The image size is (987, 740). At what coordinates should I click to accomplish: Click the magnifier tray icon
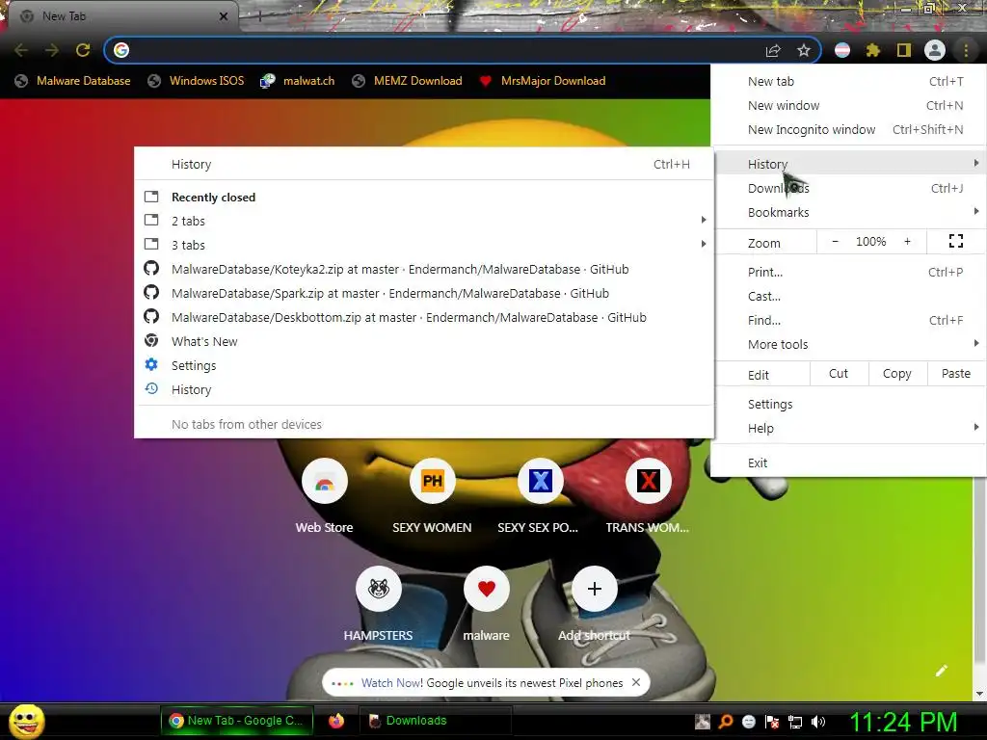726,722
